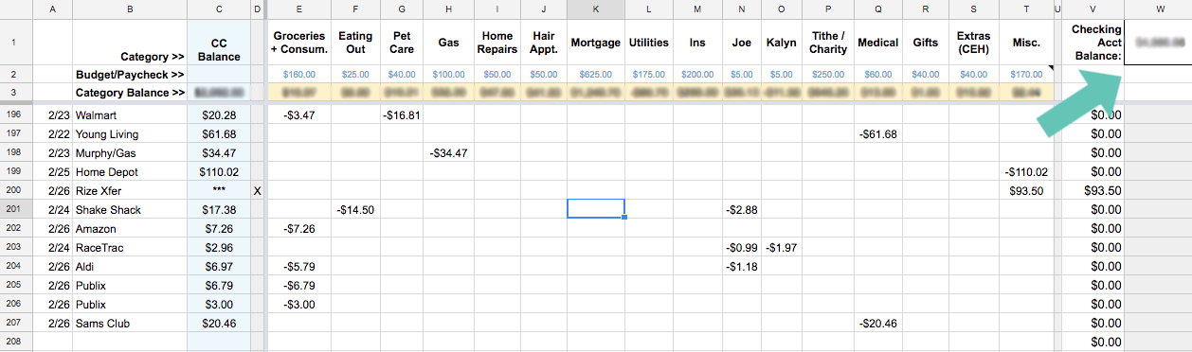Click the Tithe / Charity header cell
The height and width of the screenshot is (352, 1192).
point(829,43)
